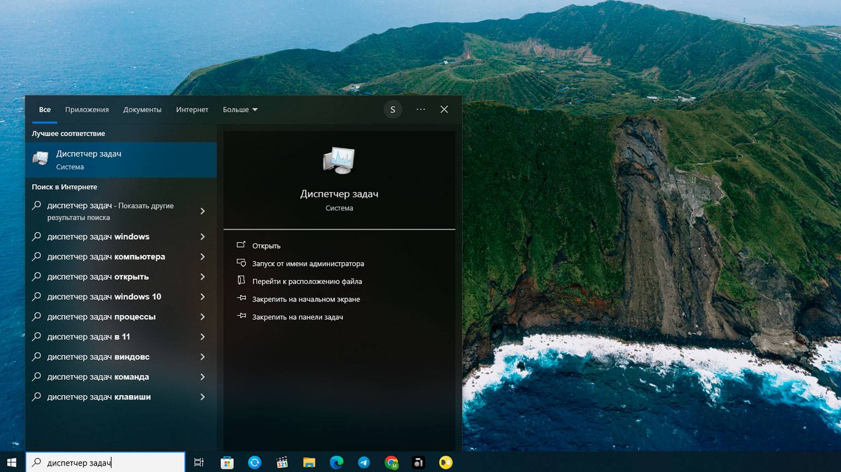Image resolution: width=841 pixels, height=472 pixels.
Task: Expand the 'диспетчер задач windows 10' suggestion arrow
Action: pos(203,297)
